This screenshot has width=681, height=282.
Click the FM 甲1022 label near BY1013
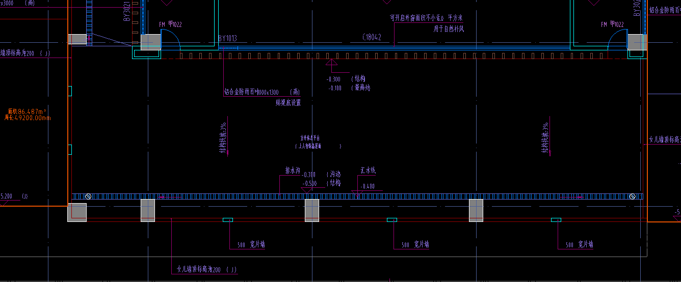coord(170,24)
